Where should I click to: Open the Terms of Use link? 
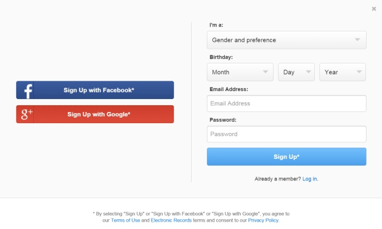coord(126,220)
